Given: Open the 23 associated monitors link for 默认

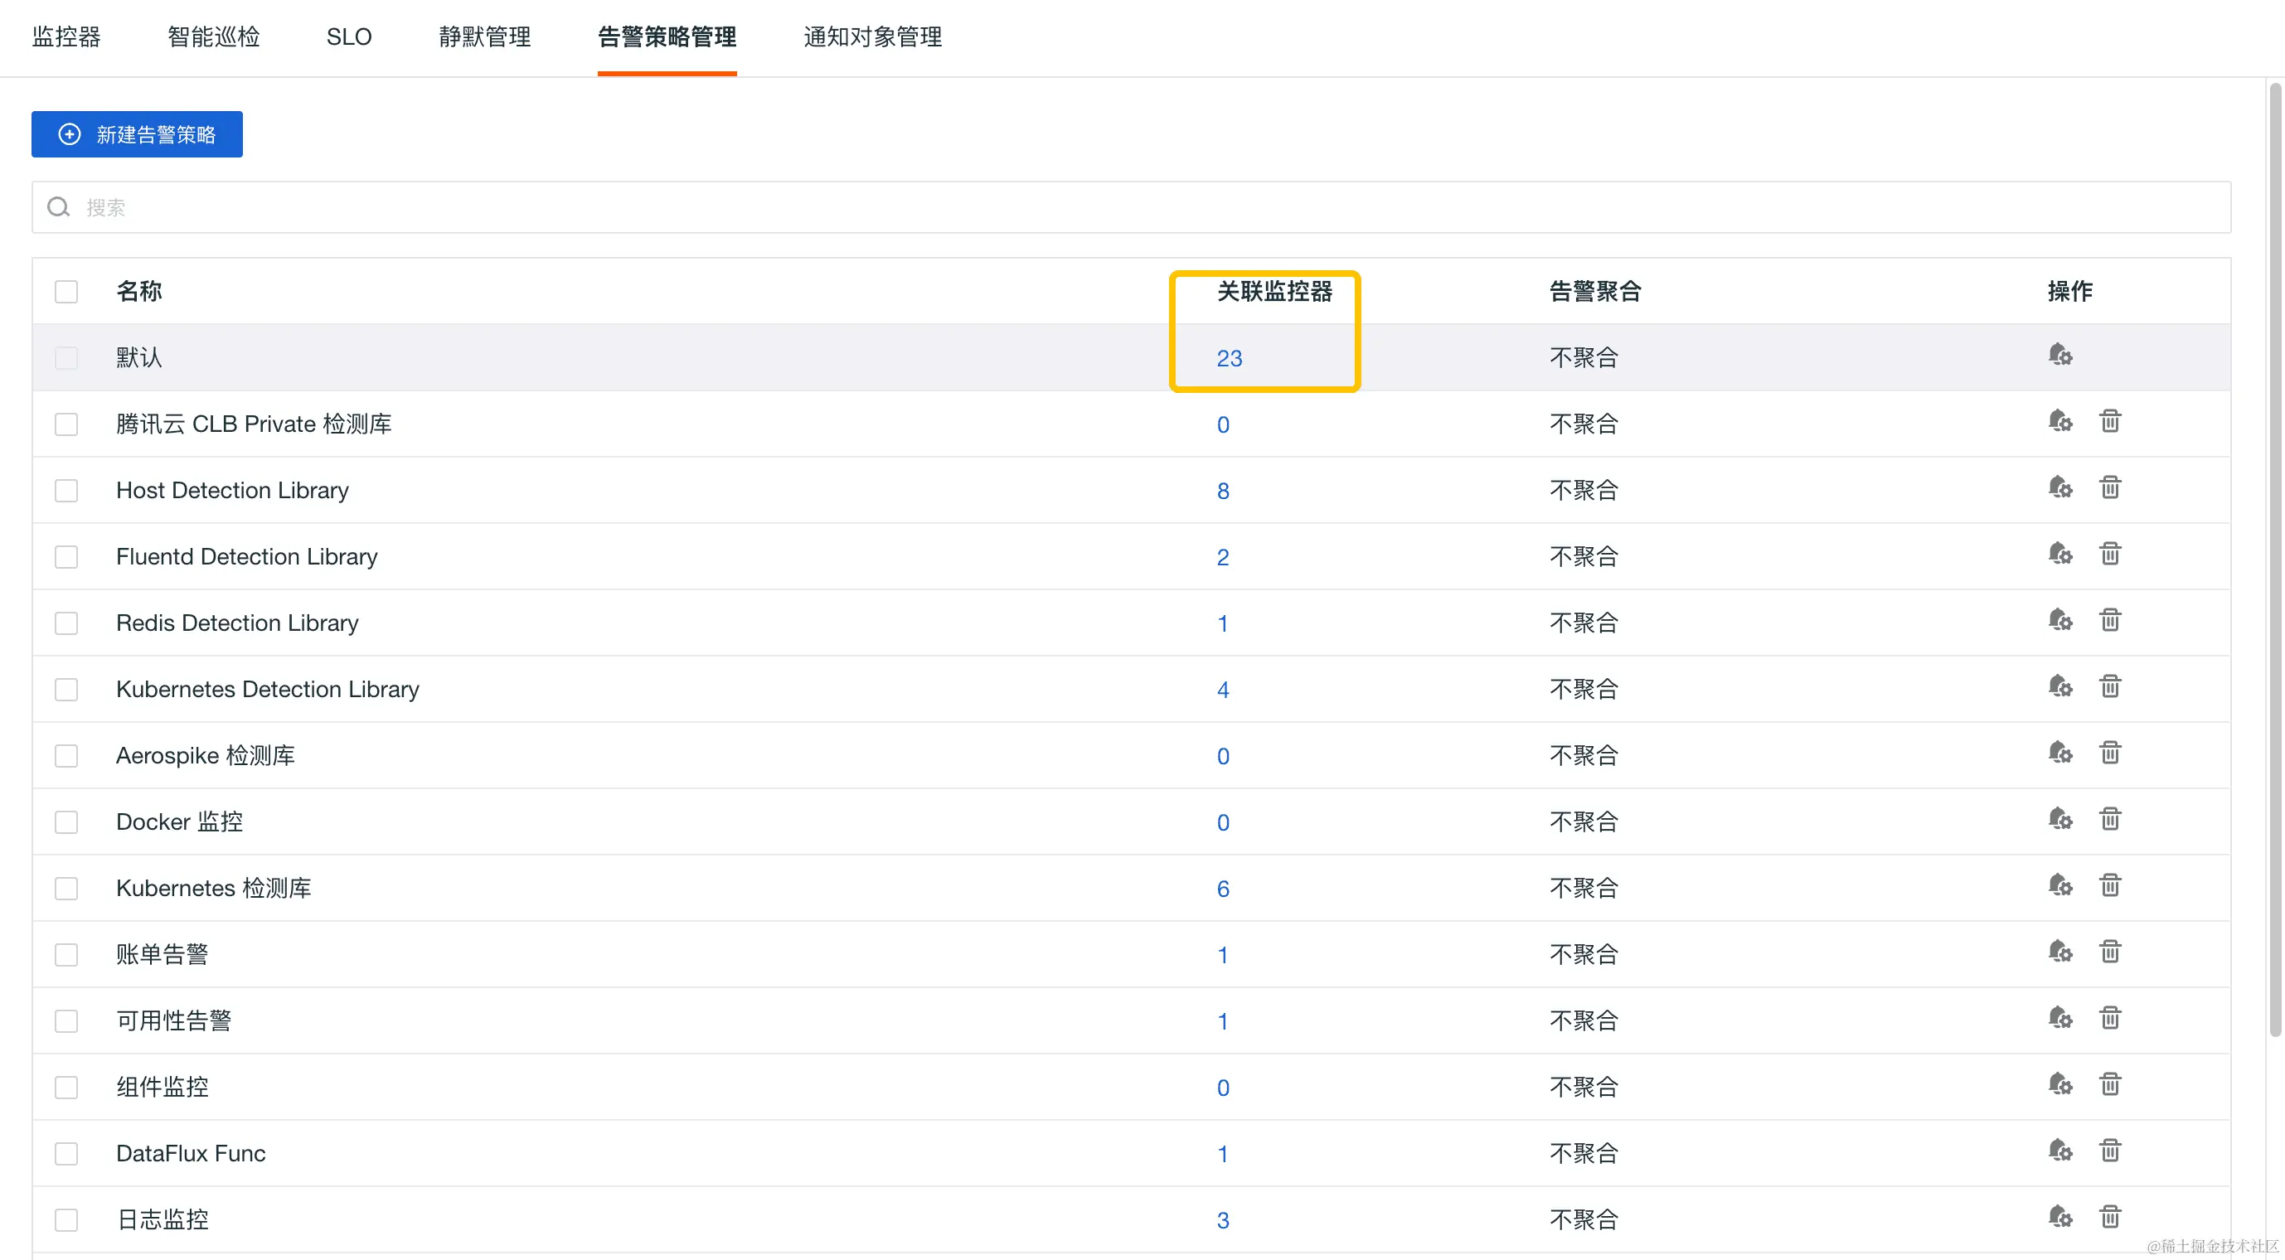Looking at the screenshot, I should 1229,358.
